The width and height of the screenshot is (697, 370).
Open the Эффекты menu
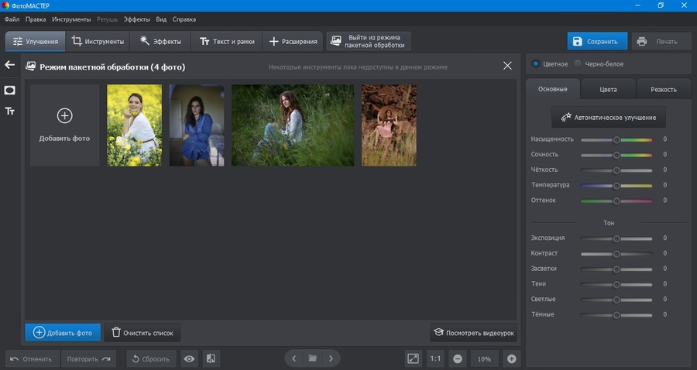tap(136, 19)
